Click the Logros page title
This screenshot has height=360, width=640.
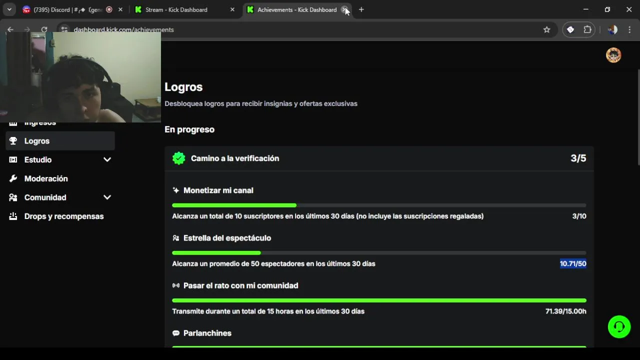click(x=183, y=87)
